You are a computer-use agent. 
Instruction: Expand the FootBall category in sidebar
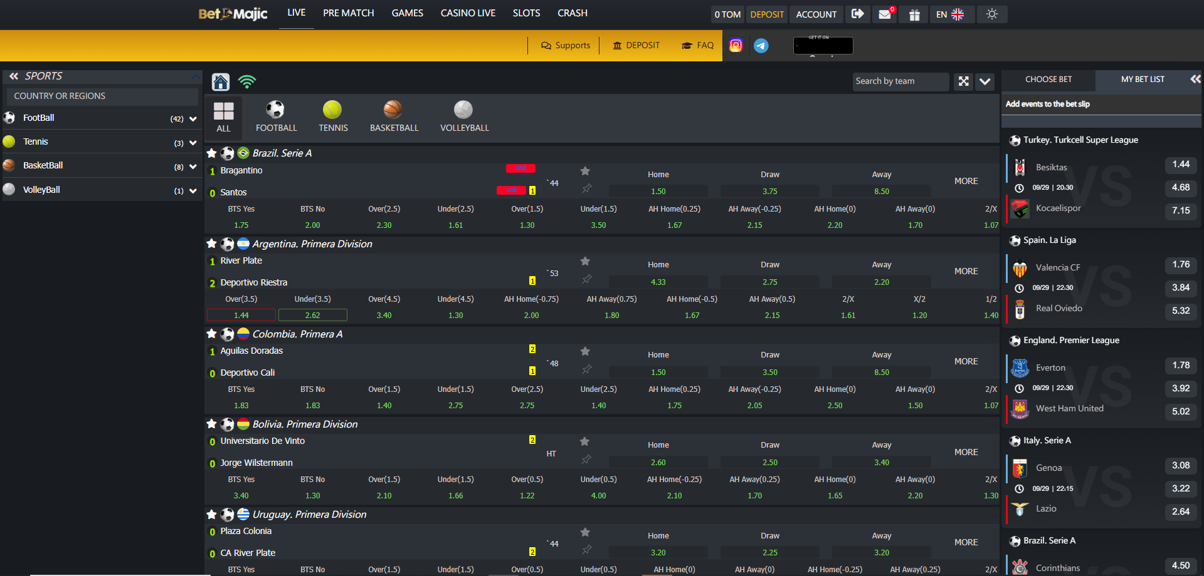(x=193, y=118)
